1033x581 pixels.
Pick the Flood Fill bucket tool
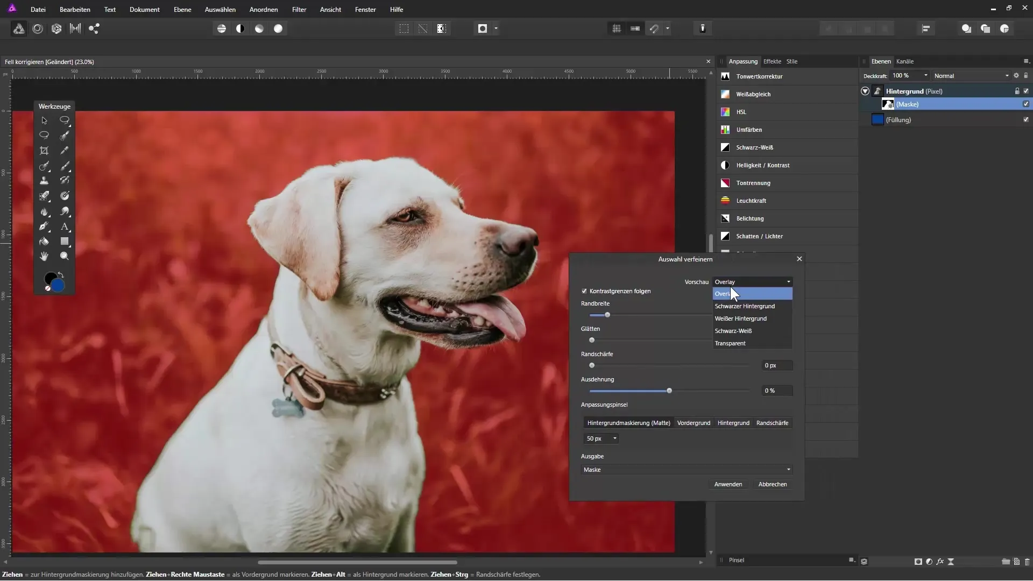click(44, 242)
